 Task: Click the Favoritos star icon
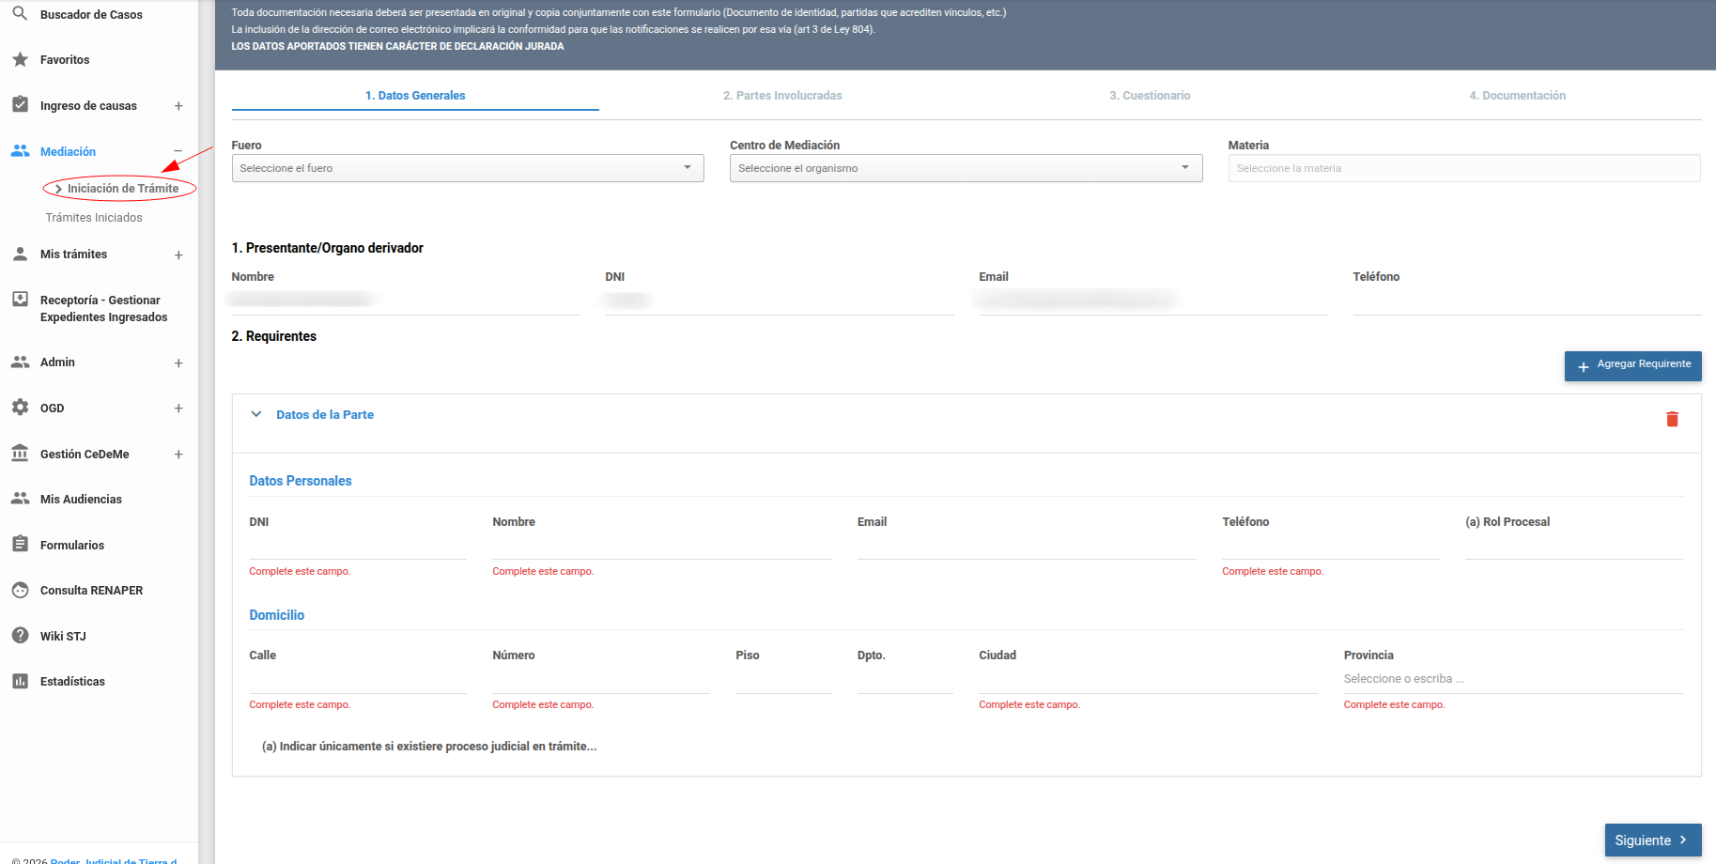[20, 59]
